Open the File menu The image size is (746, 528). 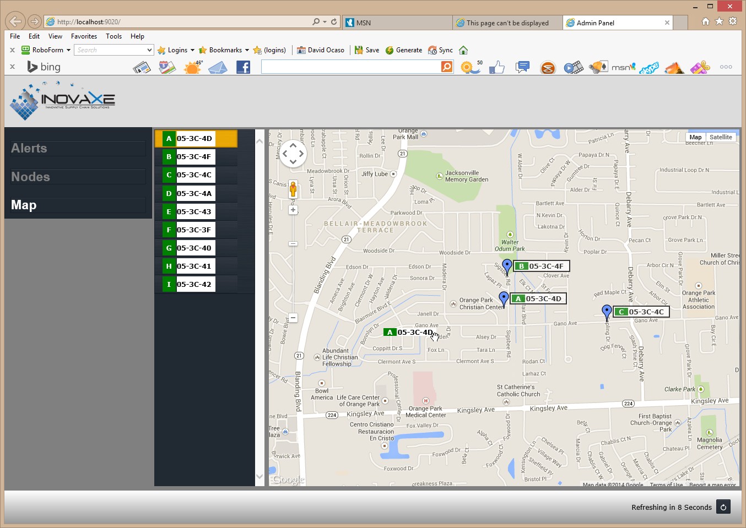coord(15,36)
